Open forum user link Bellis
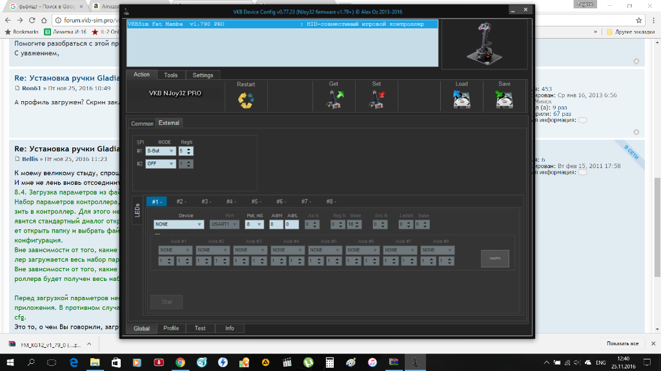661x371 pixels. 30,159
